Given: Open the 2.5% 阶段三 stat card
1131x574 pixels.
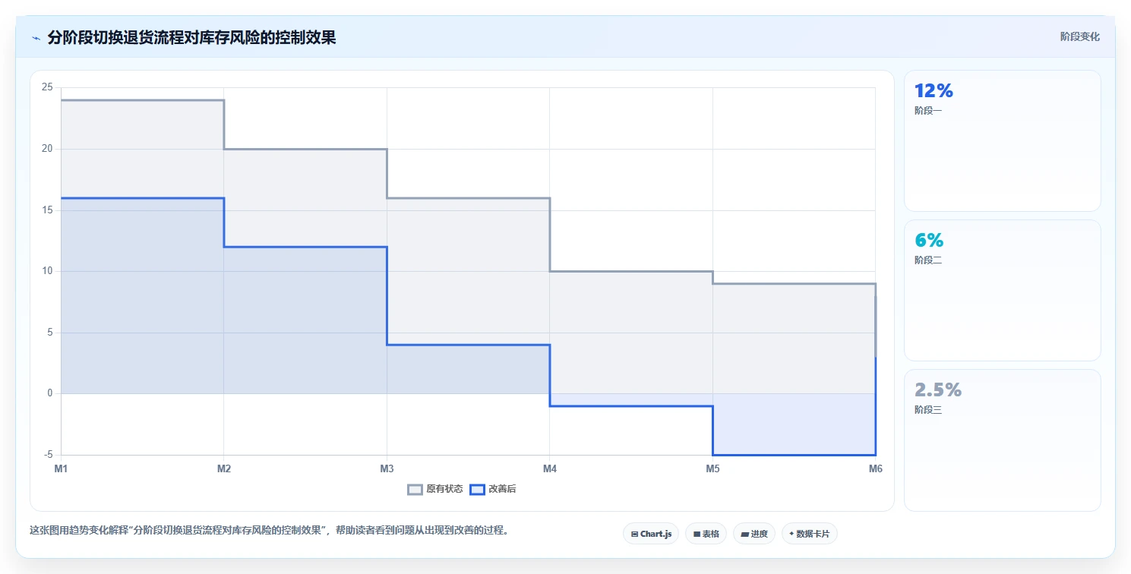Looking at the screenshot, I should tap(1002, 440).
